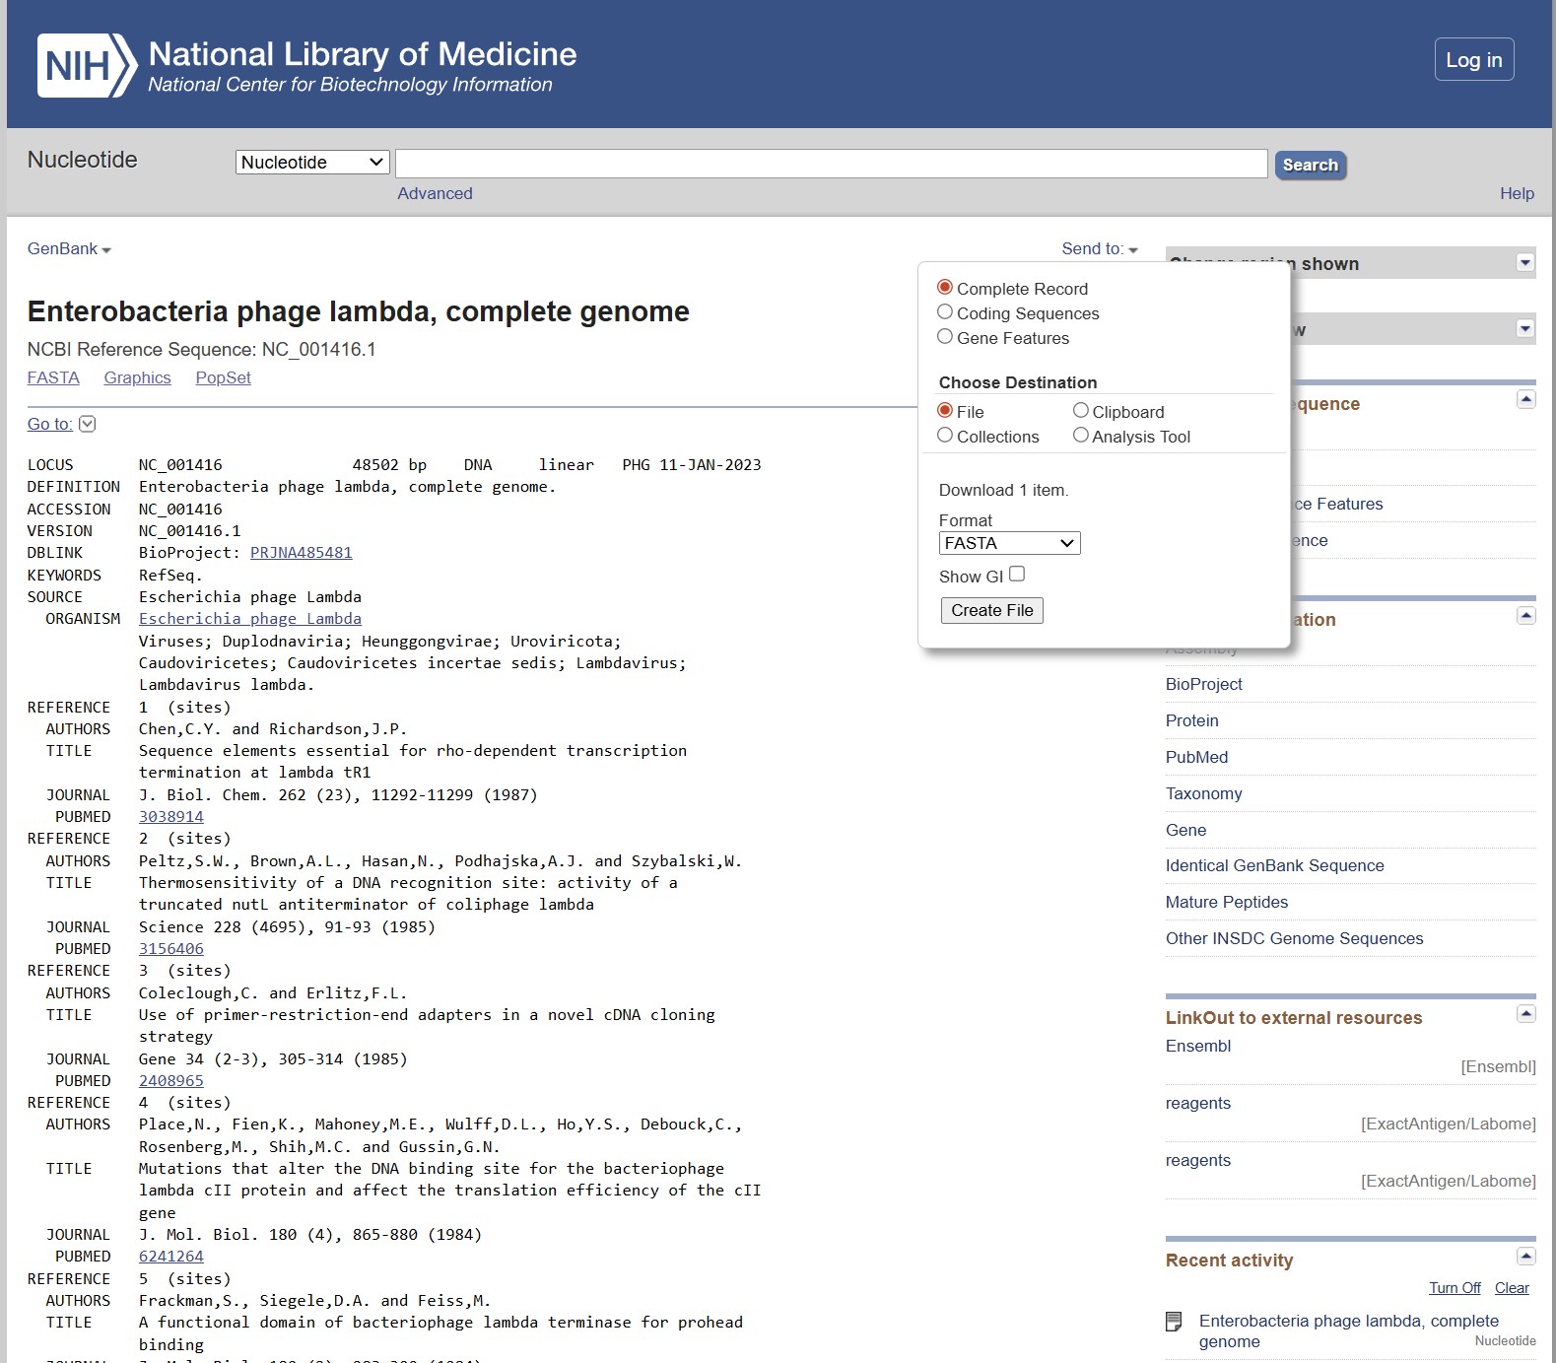Collapse the LinkOut to external resources section

[x=1526, y=1014]
